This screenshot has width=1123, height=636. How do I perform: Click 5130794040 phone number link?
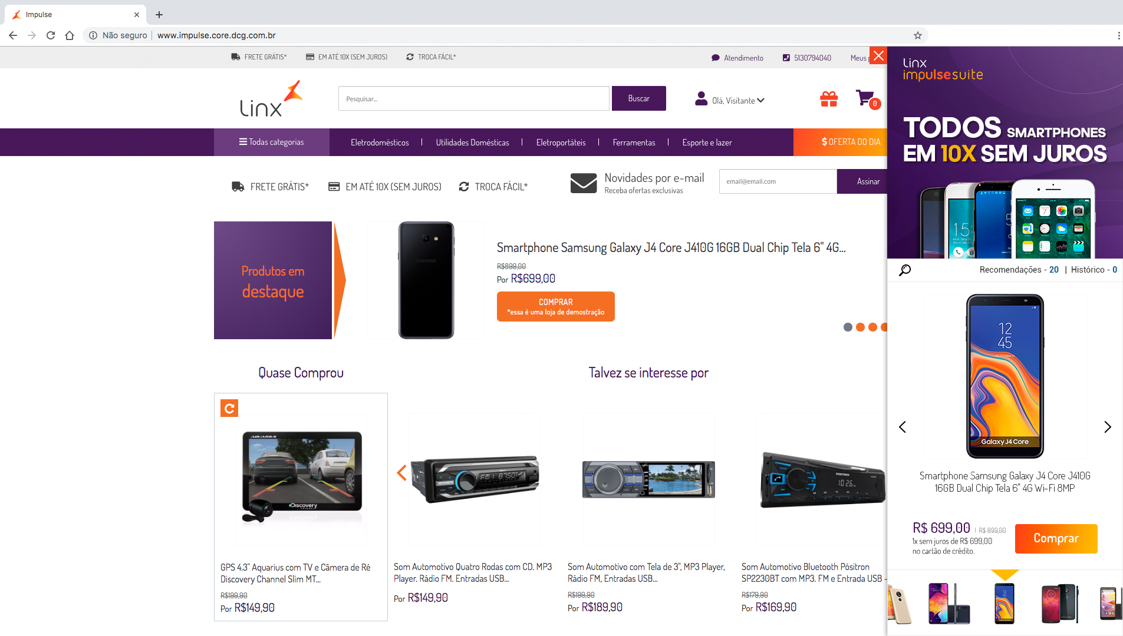tap(812, 58)
